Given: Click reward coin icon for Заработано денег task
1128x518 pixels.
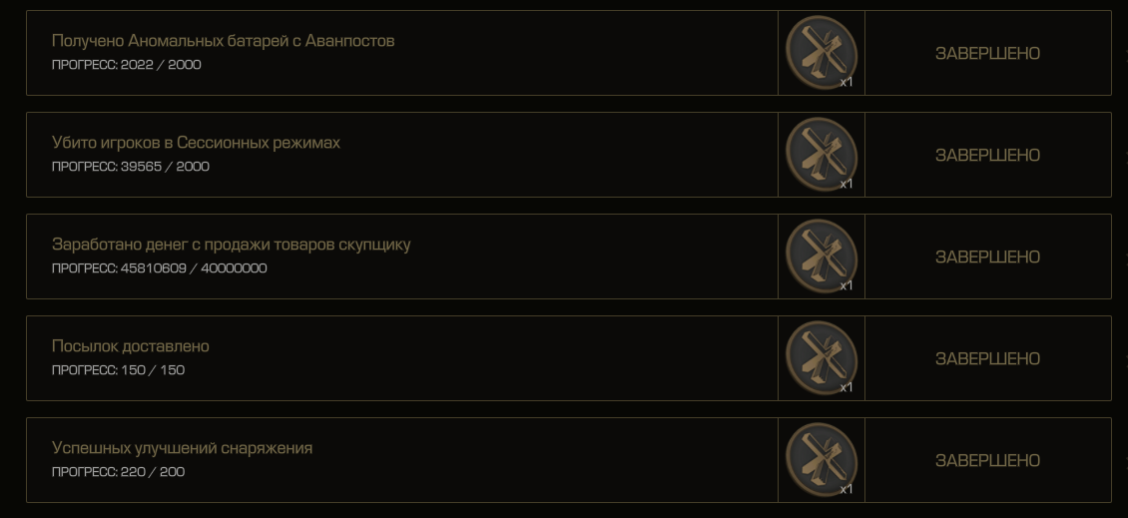Looking at the screenshot, I should coord(821,256).
